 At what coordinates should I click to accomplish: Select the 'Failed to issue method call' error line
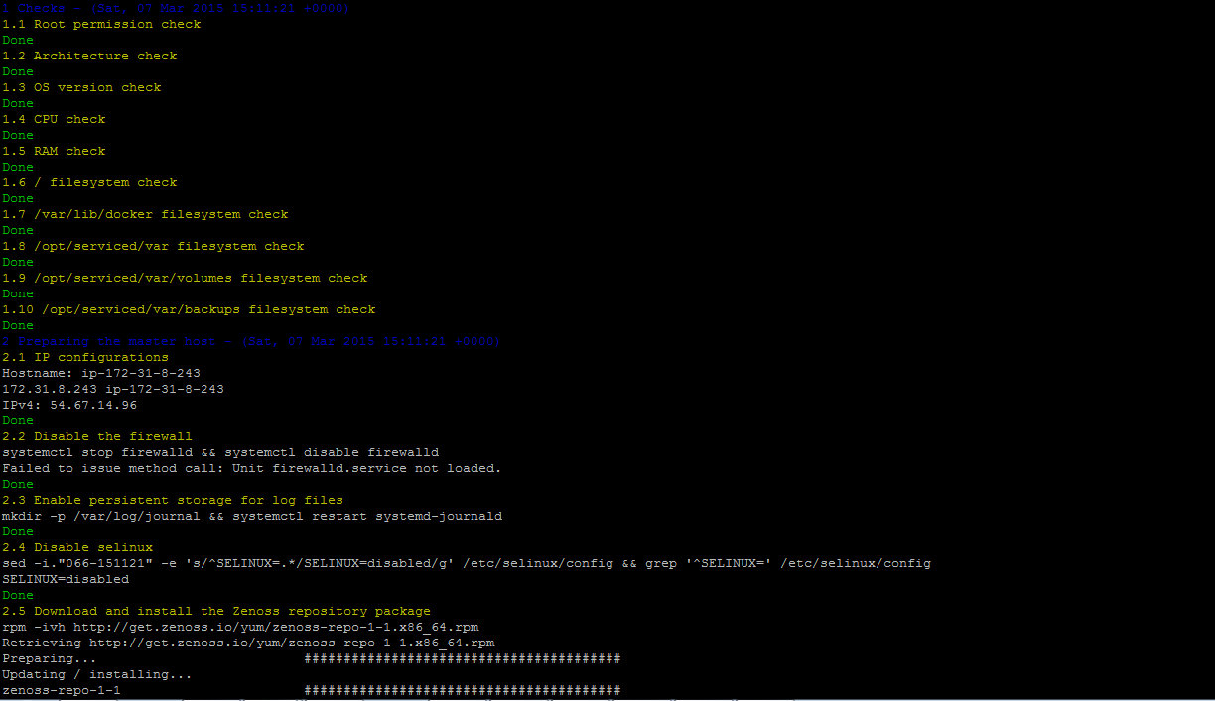click(x=252, y=468)
